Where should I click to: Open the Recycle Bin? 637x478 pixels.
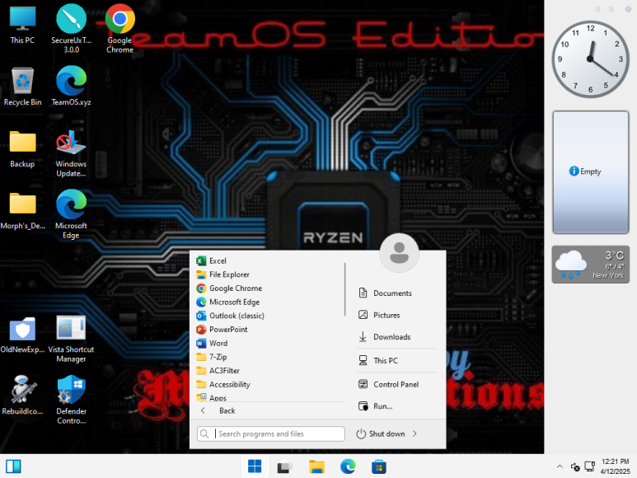(x=22, y=87)
